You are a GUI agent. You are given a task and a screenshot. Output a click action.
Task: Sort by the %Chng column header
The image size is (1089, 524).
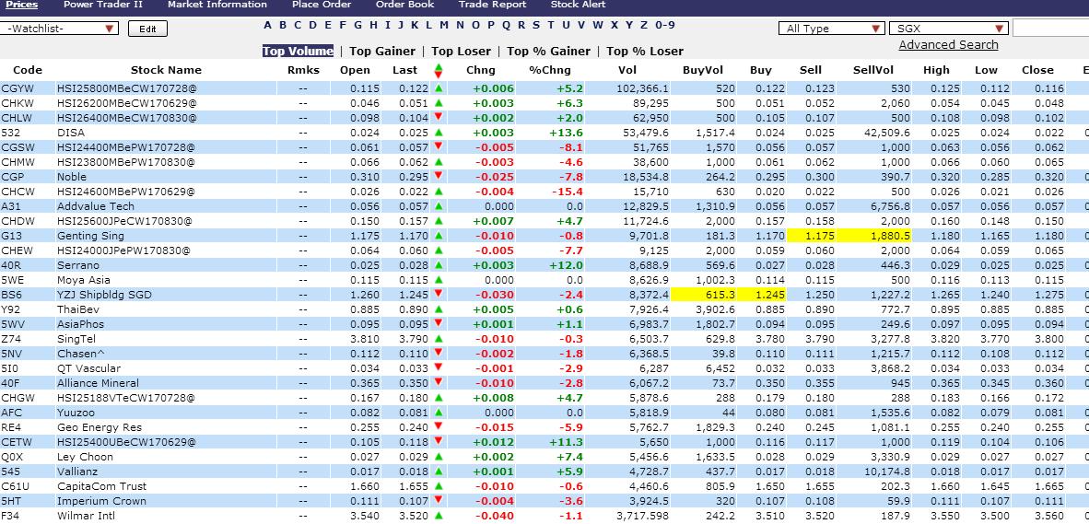click(550, 70)
